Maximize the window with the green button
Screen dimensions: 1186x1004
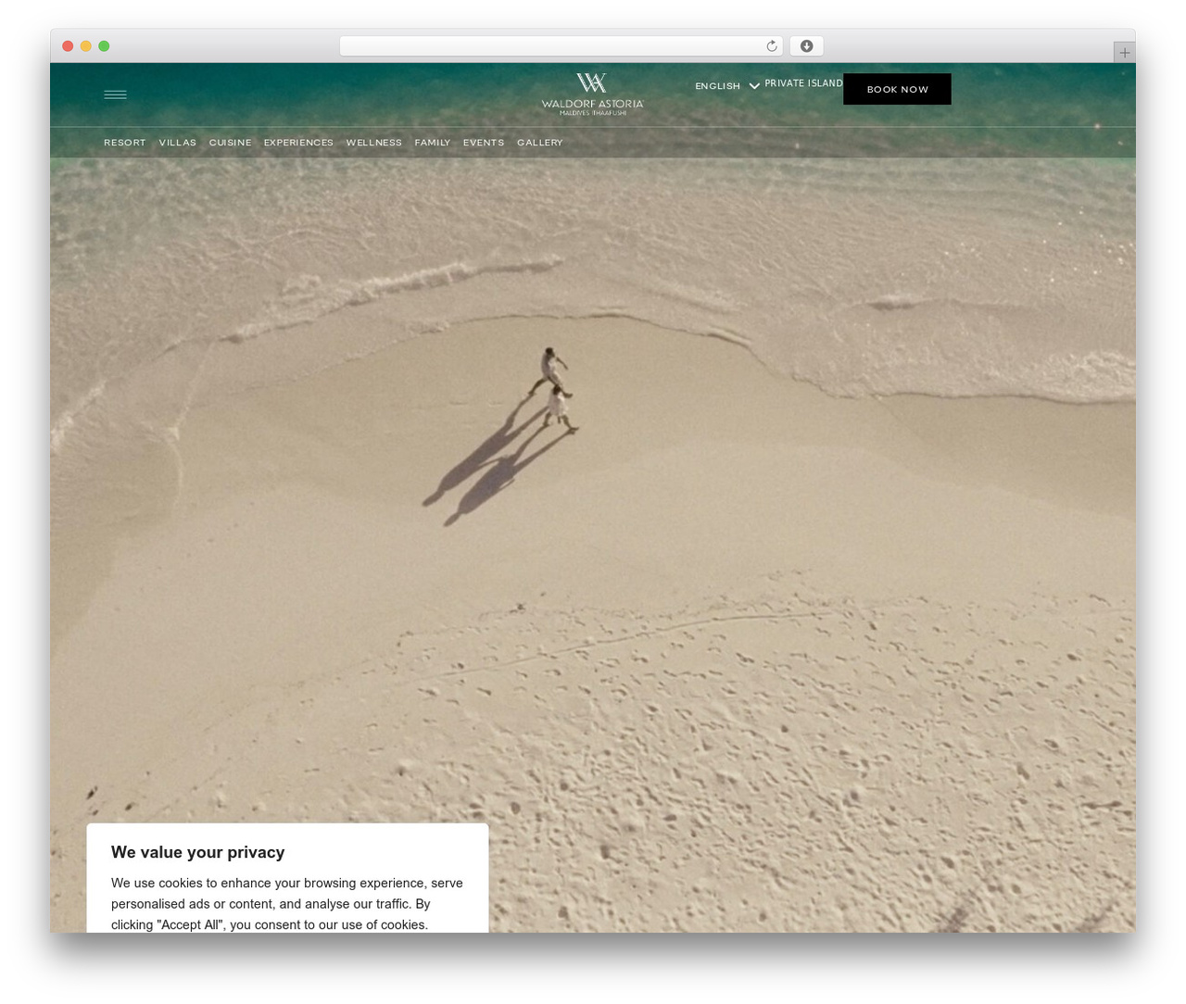coord(104,46)
